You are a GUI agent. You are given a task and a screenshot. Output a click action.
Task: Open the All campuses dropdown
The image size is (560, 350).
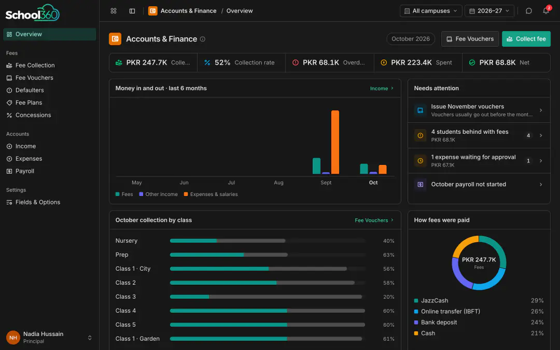[x=431, y=11]
